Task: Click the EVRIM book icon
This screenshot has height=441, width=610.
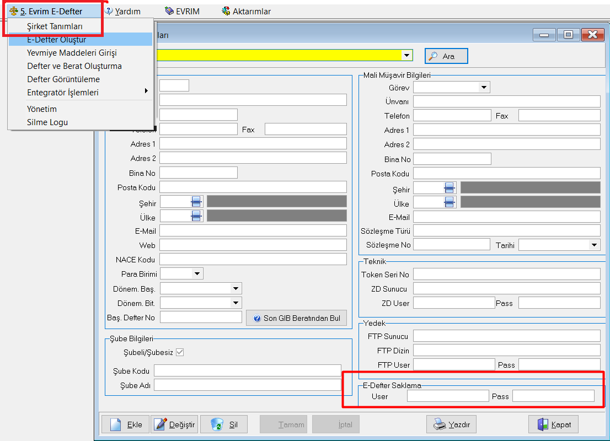Action: pos(169,11)
